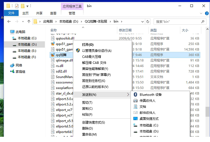Image resolution: width=210 pixels, height=142 pixels.
Task: Open quick access toolbar customize dropdown
Action: click(27, 6)
